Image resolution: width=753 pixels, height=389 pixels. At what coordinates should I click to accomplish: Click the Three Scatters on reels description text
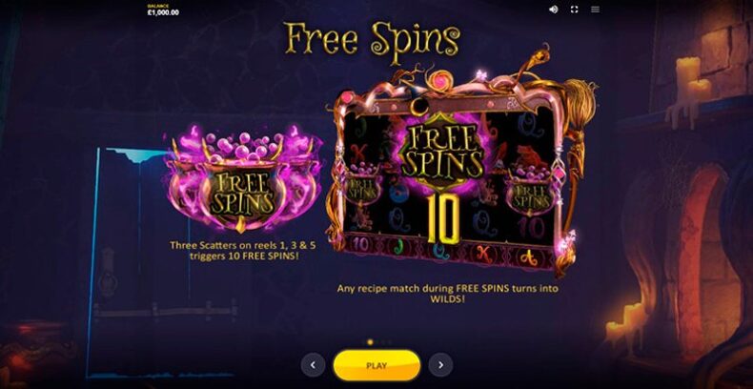coord(243,251)
